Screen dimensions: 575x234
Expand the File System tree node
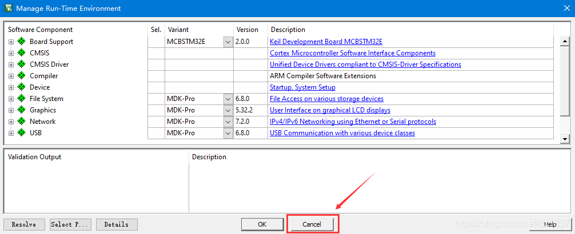(11, 99)
